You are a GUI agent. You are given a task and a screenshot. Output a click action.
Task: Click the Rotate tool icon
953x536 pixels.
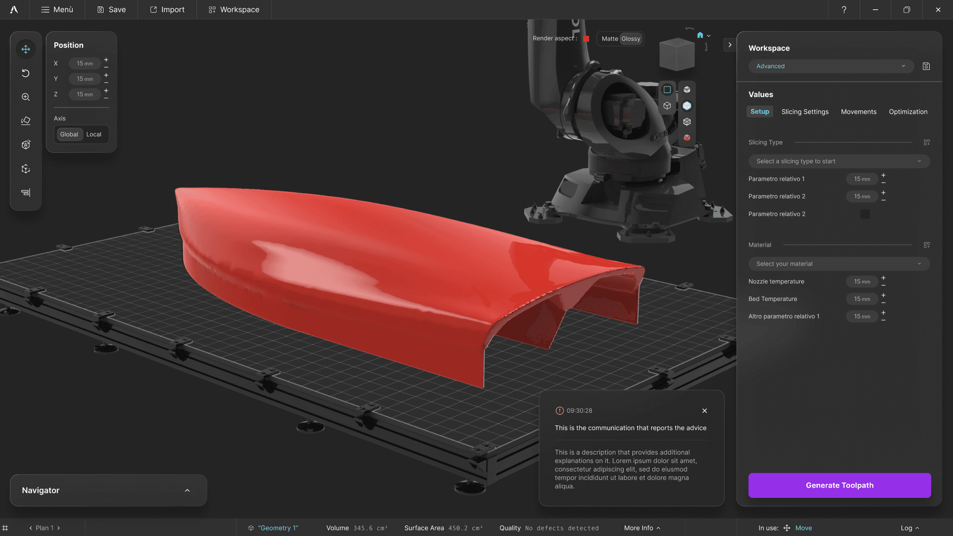(26, 73)
